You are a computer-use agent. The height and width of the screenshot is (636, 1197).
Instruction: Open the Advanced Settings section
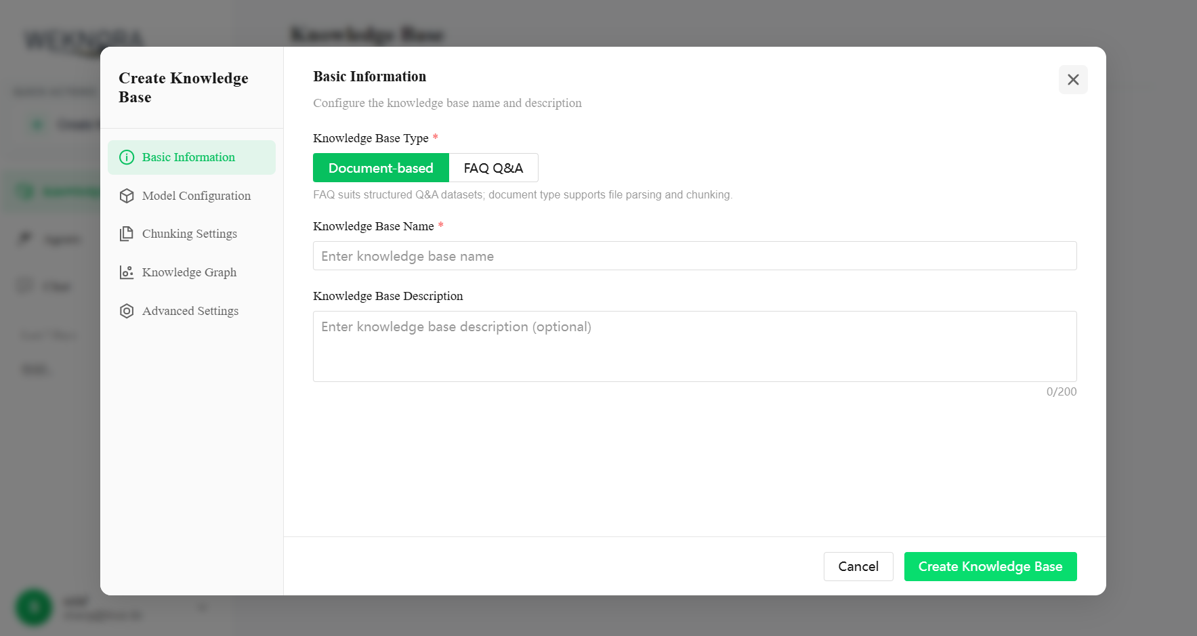(190, 310)
